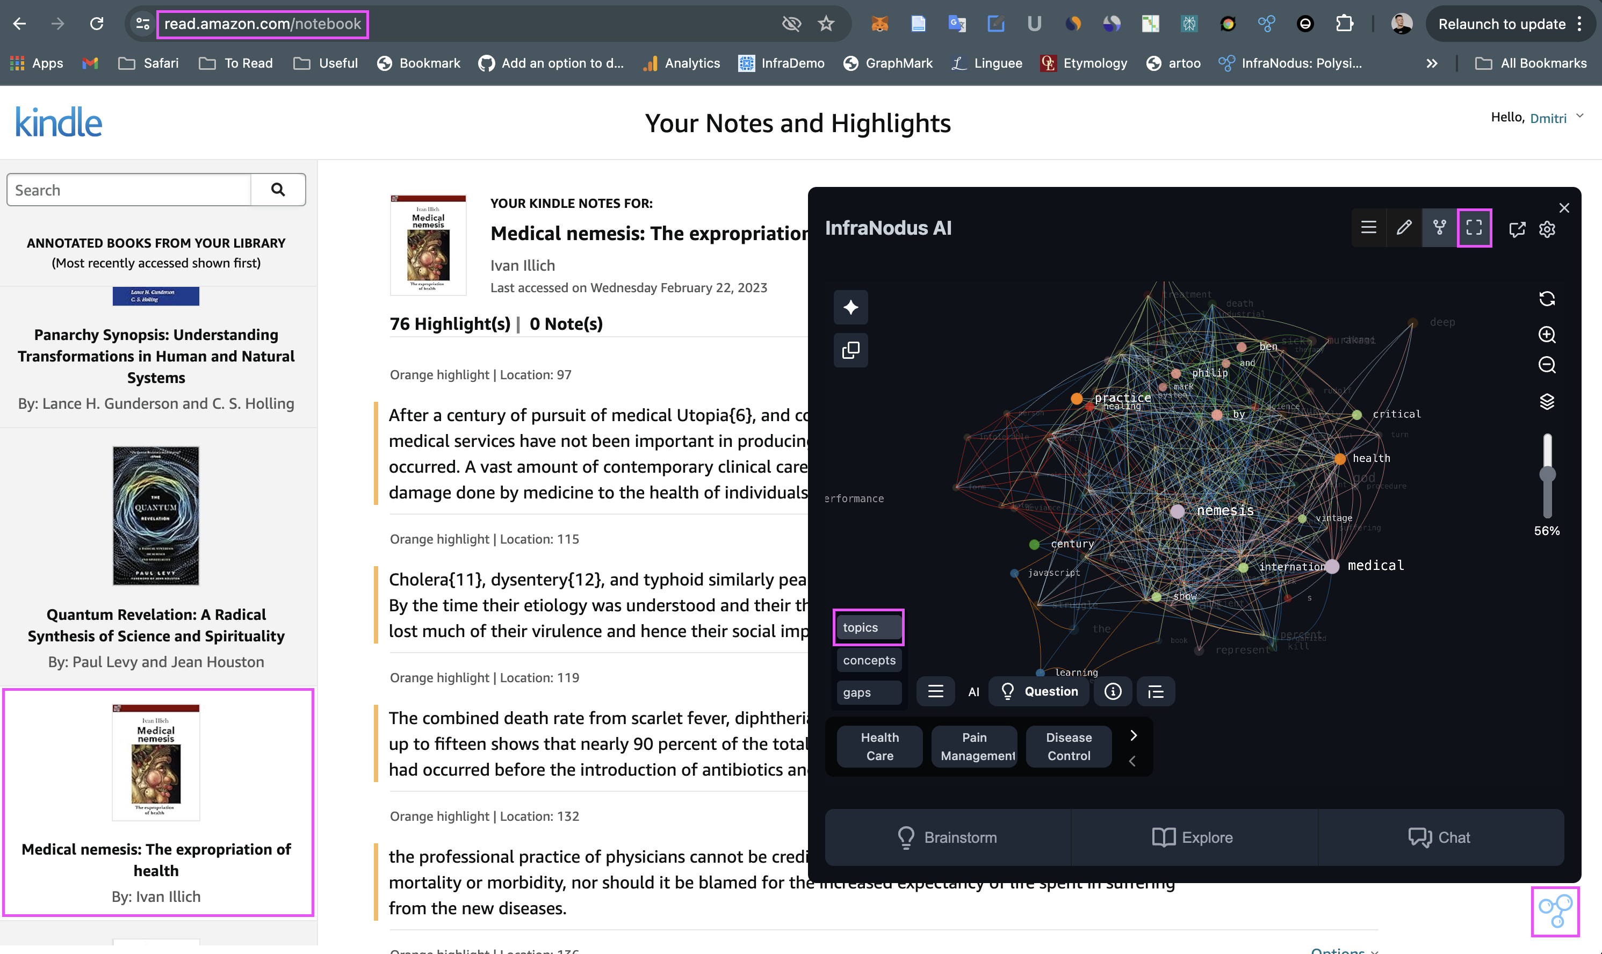
Task: Adjust the graph zoom slider handle
Action: 1547,474
